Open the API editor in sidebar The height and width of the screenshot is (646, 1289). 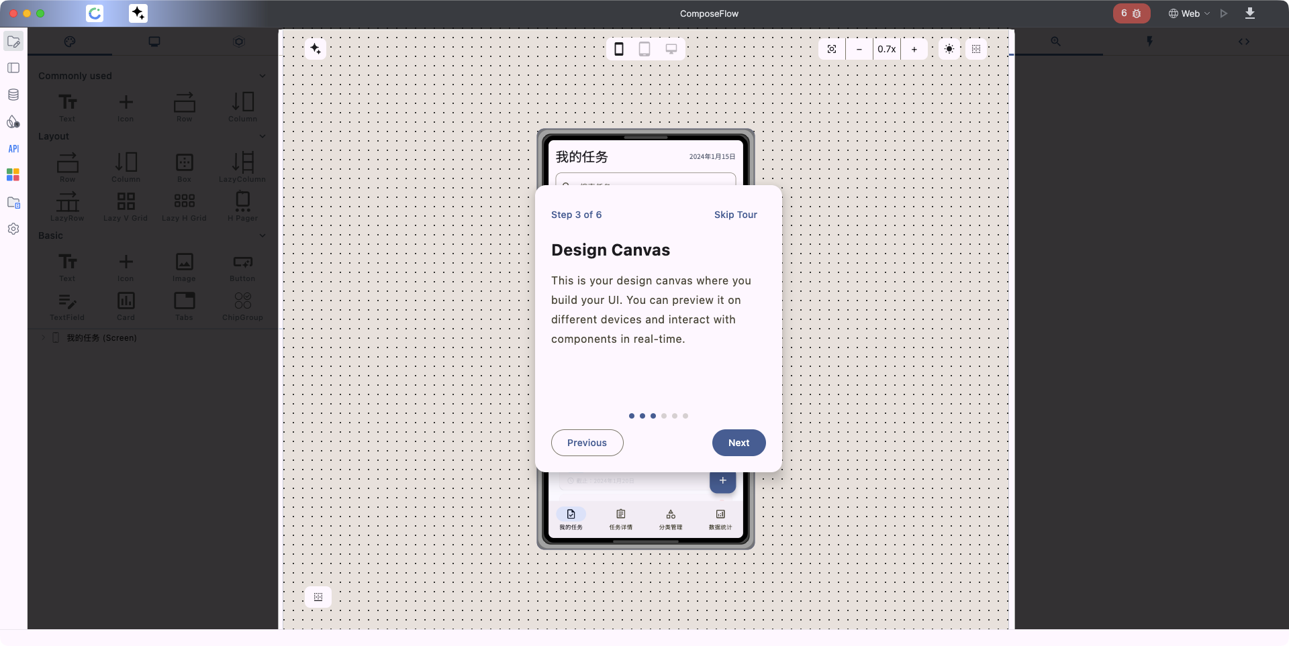click(13, 149)
